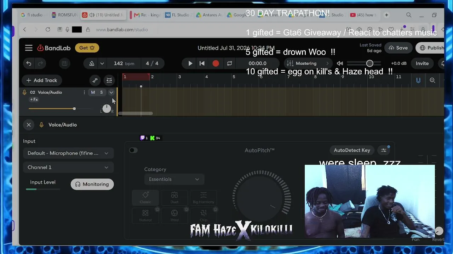This screenshot has height=254, width=453.
Task: Play the project
Action: coord(190,64)
